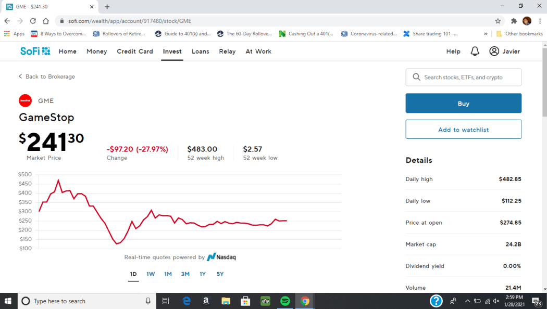Select the 3M chart range

point(185,274)
